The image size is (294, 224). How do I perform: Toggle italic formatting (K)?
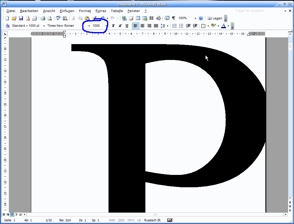pos(120,26)
